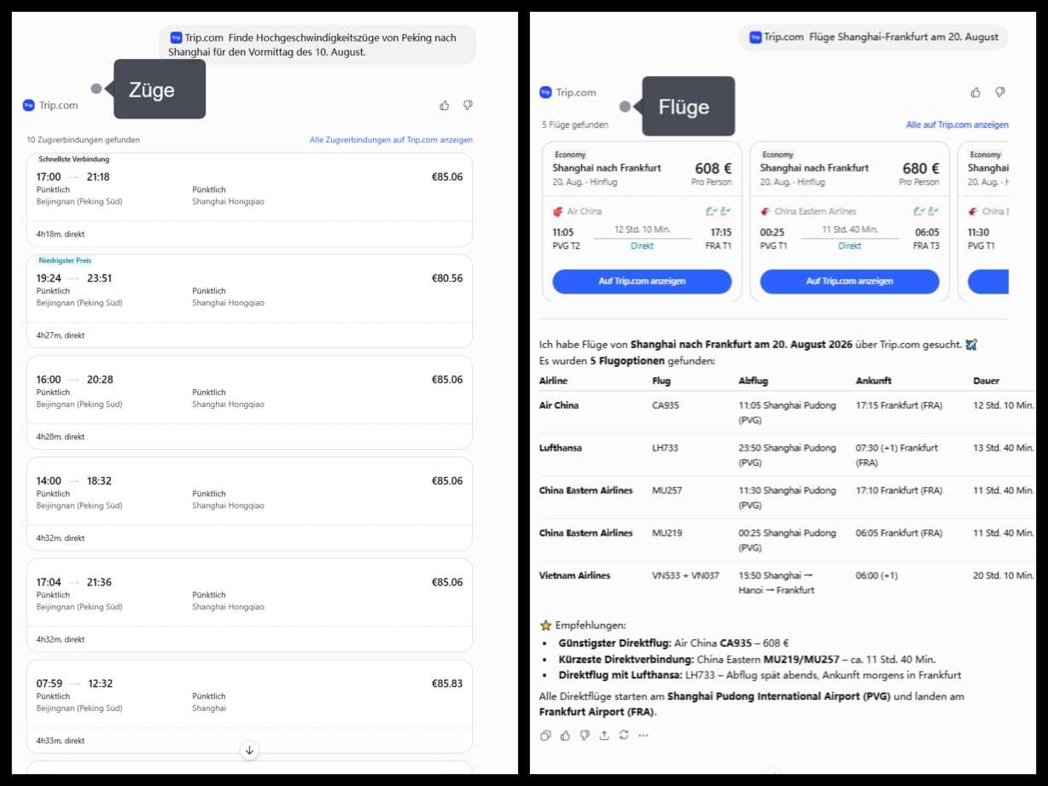Select the 17:04 → 21:36 train connection
The width and height of the screenshot is (1048, 786).
click(x=249, y=606)
